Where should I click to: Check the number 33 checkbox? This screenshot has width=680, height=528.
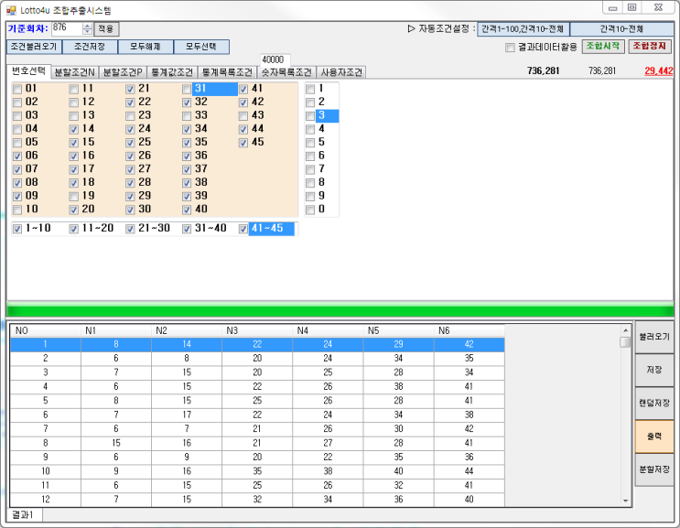187,116
